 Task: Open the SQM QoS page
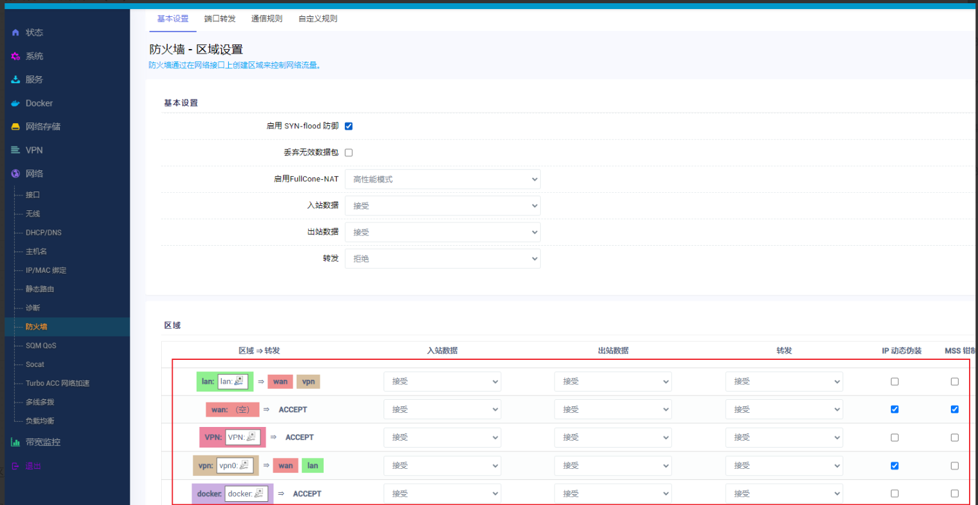click(41, 346)
